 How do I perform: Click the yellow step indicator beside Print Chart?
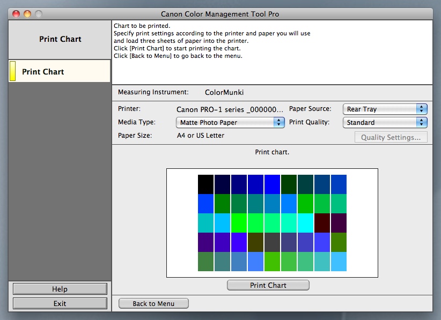[12, 71]
